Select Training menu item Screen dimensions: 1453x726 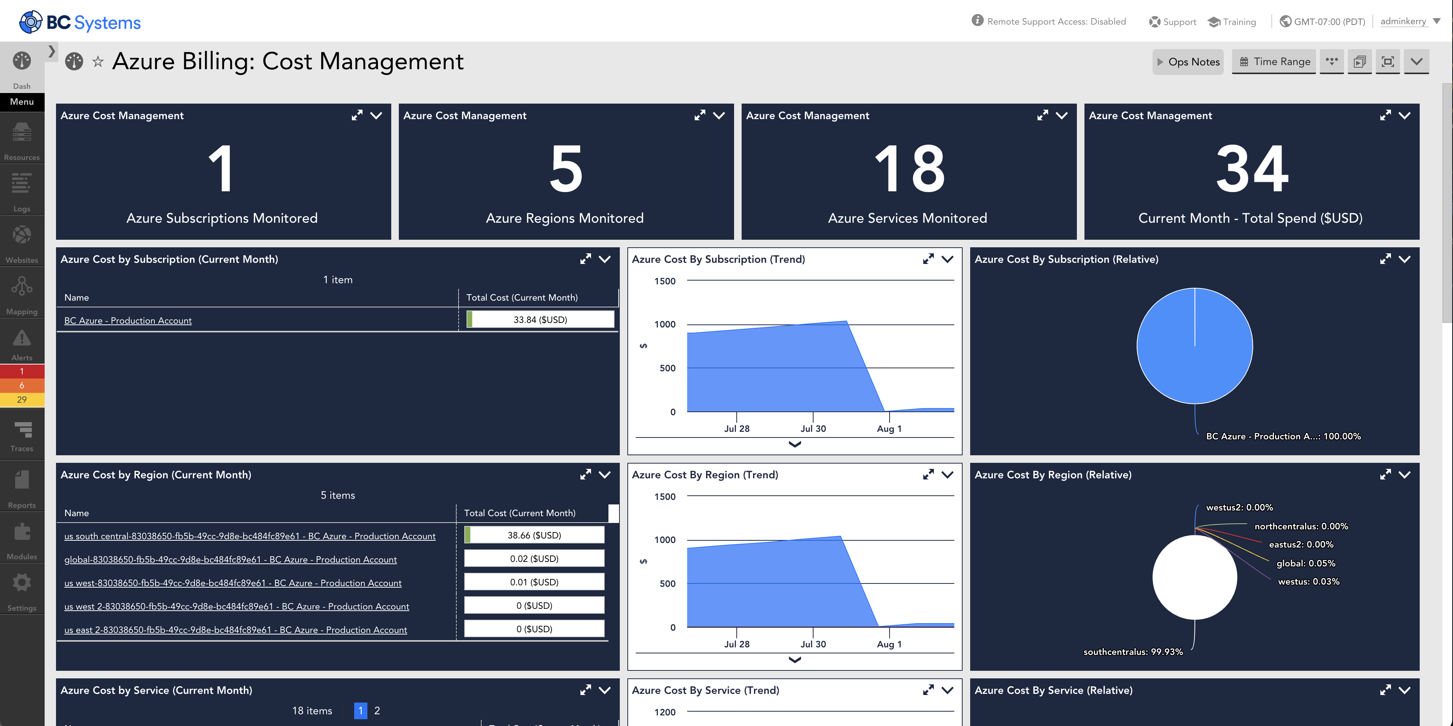(1238, 20)
